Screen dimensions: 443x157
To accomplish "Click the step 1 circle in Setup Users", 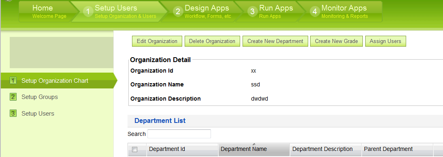I will 88,12.
